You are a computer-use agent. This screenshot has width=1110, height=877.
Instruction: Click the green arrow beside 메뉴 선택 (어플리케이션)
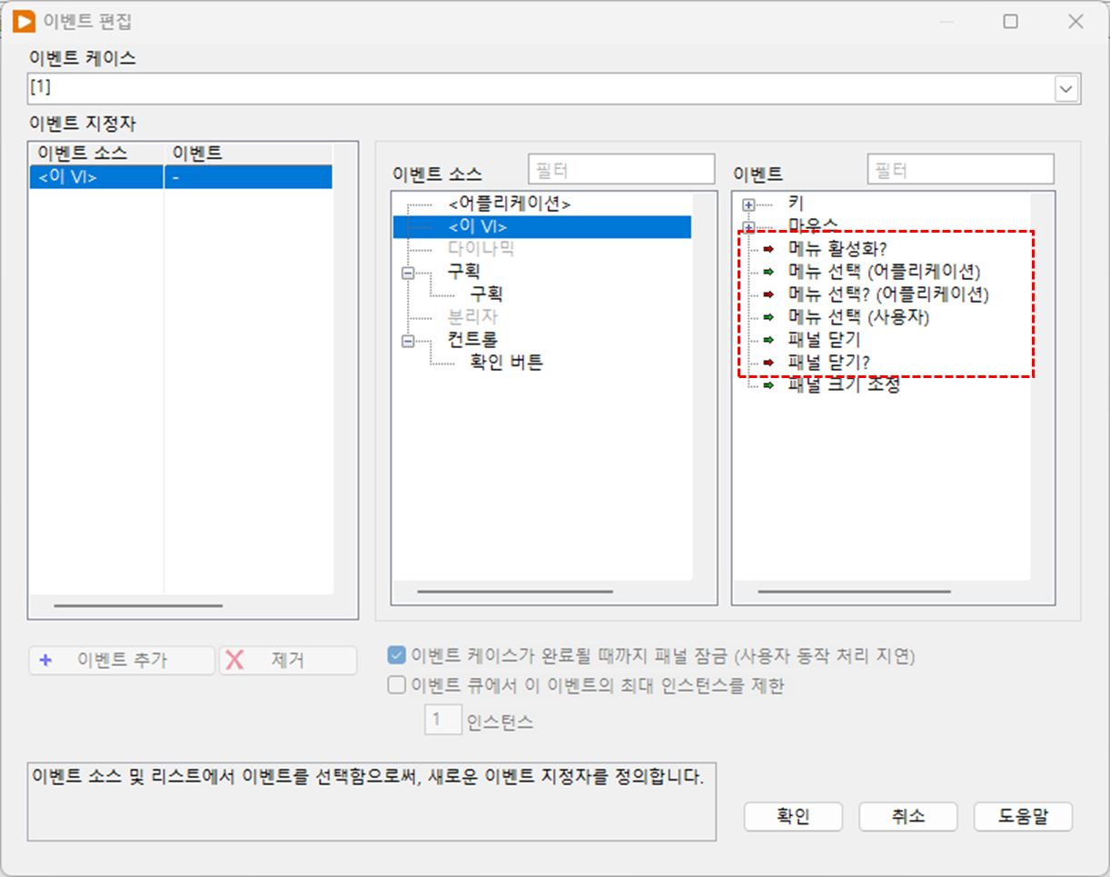click(x=768, y=272)
